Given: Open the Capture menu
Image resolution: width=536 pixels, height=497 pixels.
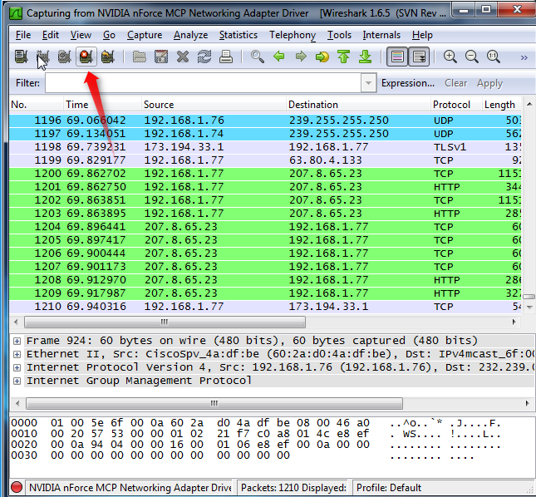Looking at the screenshot, I should point(145,35).
